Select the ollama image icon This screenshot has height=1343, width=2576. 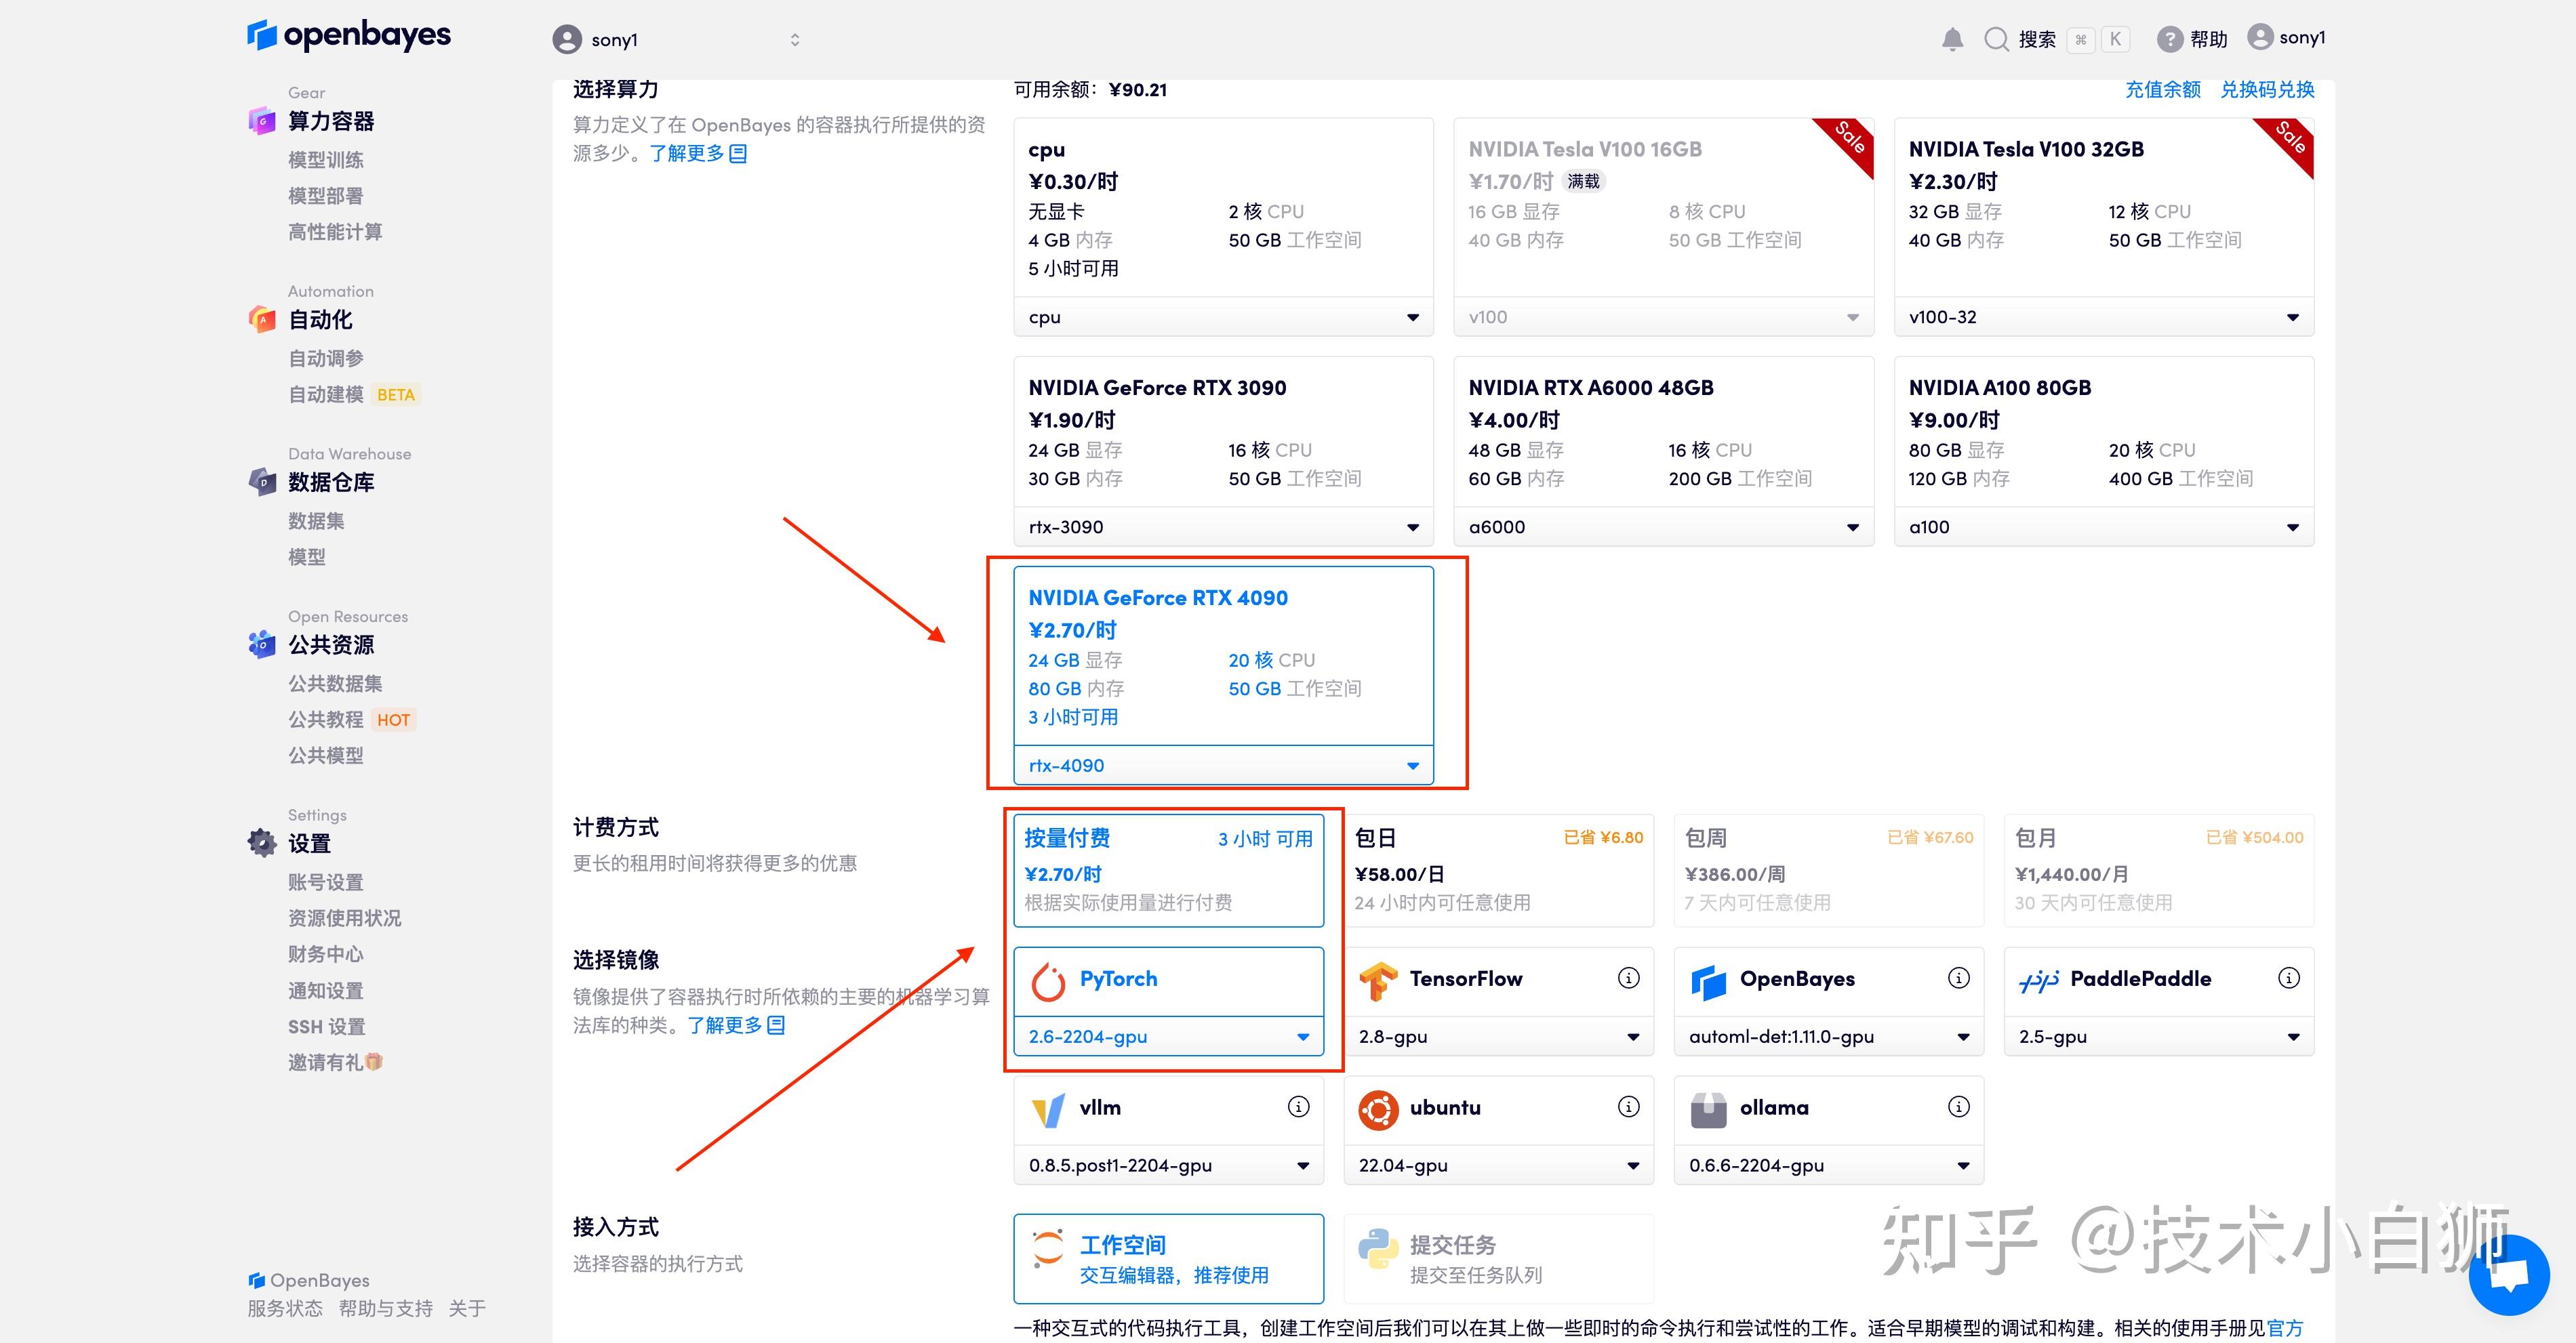point(1709,1108)
